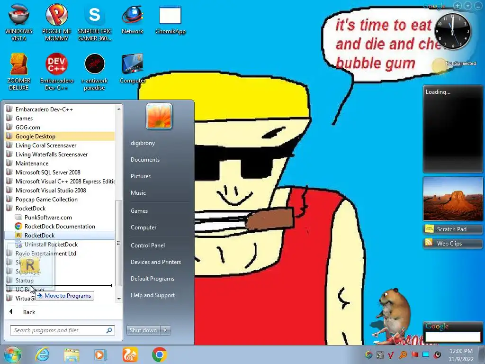Open Internet Explorer from the taskbar
485x364 pixels.
click(x=42, y=355)
